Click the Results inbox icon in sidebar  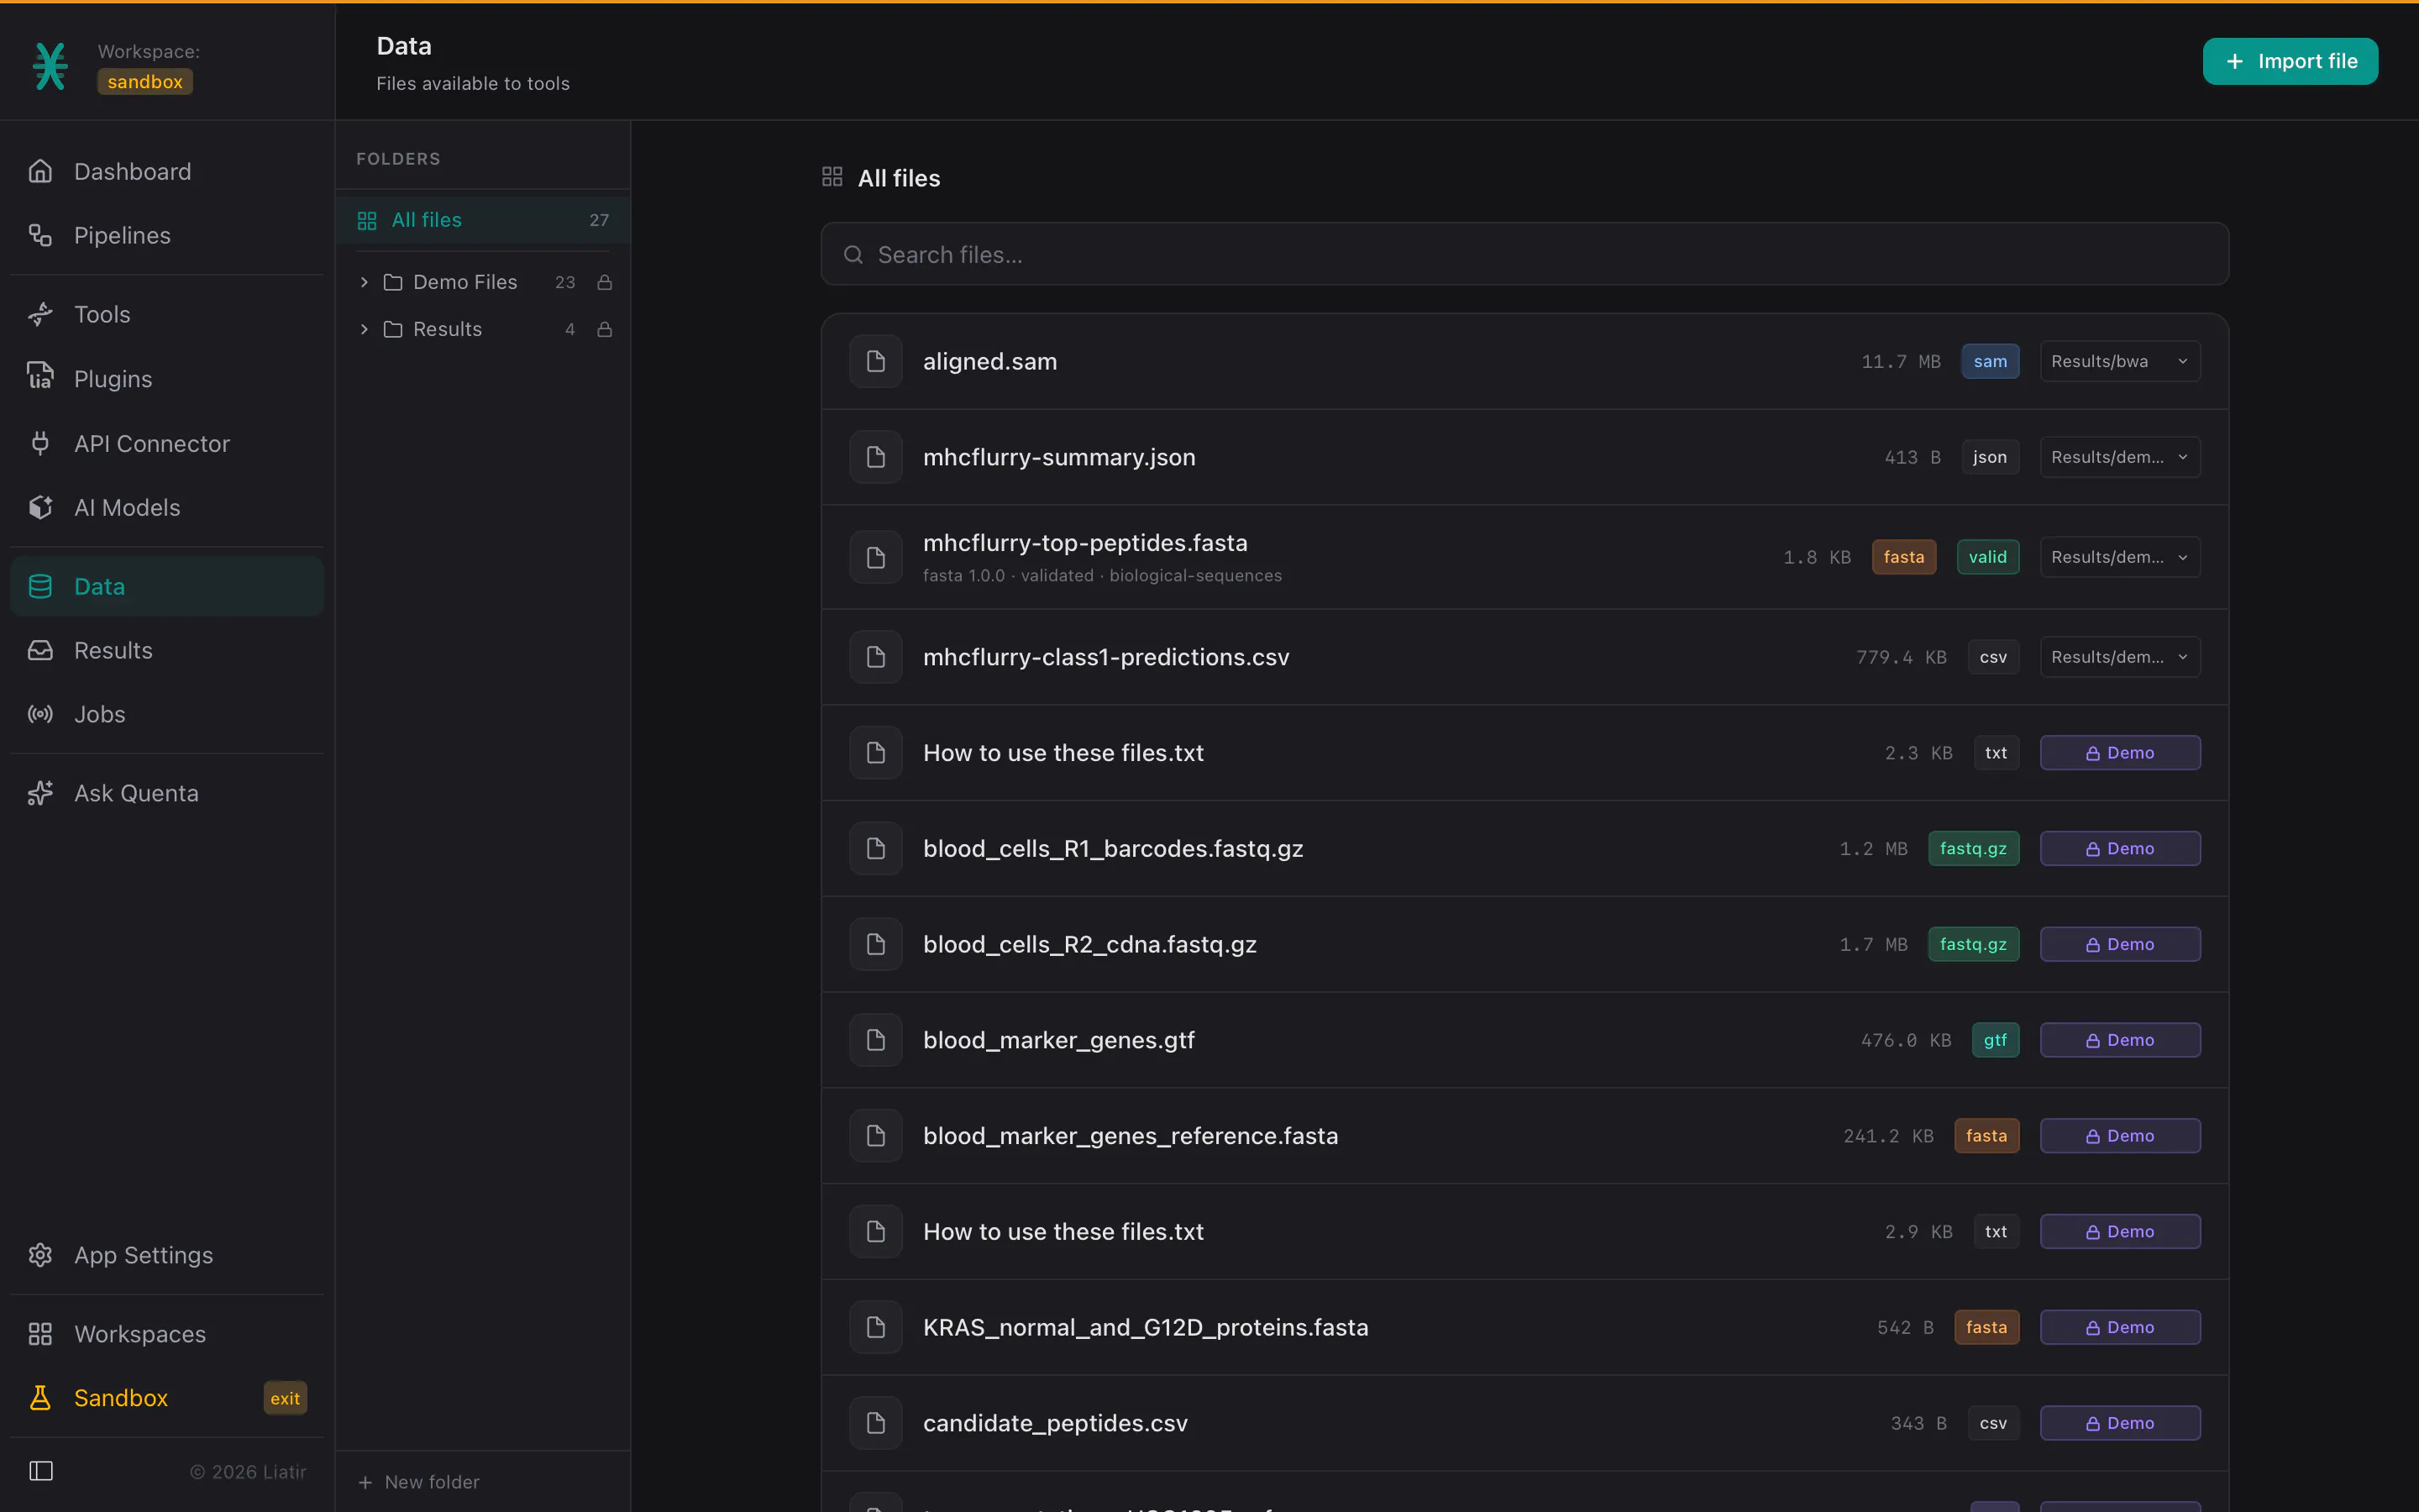[x=40, y=650]
